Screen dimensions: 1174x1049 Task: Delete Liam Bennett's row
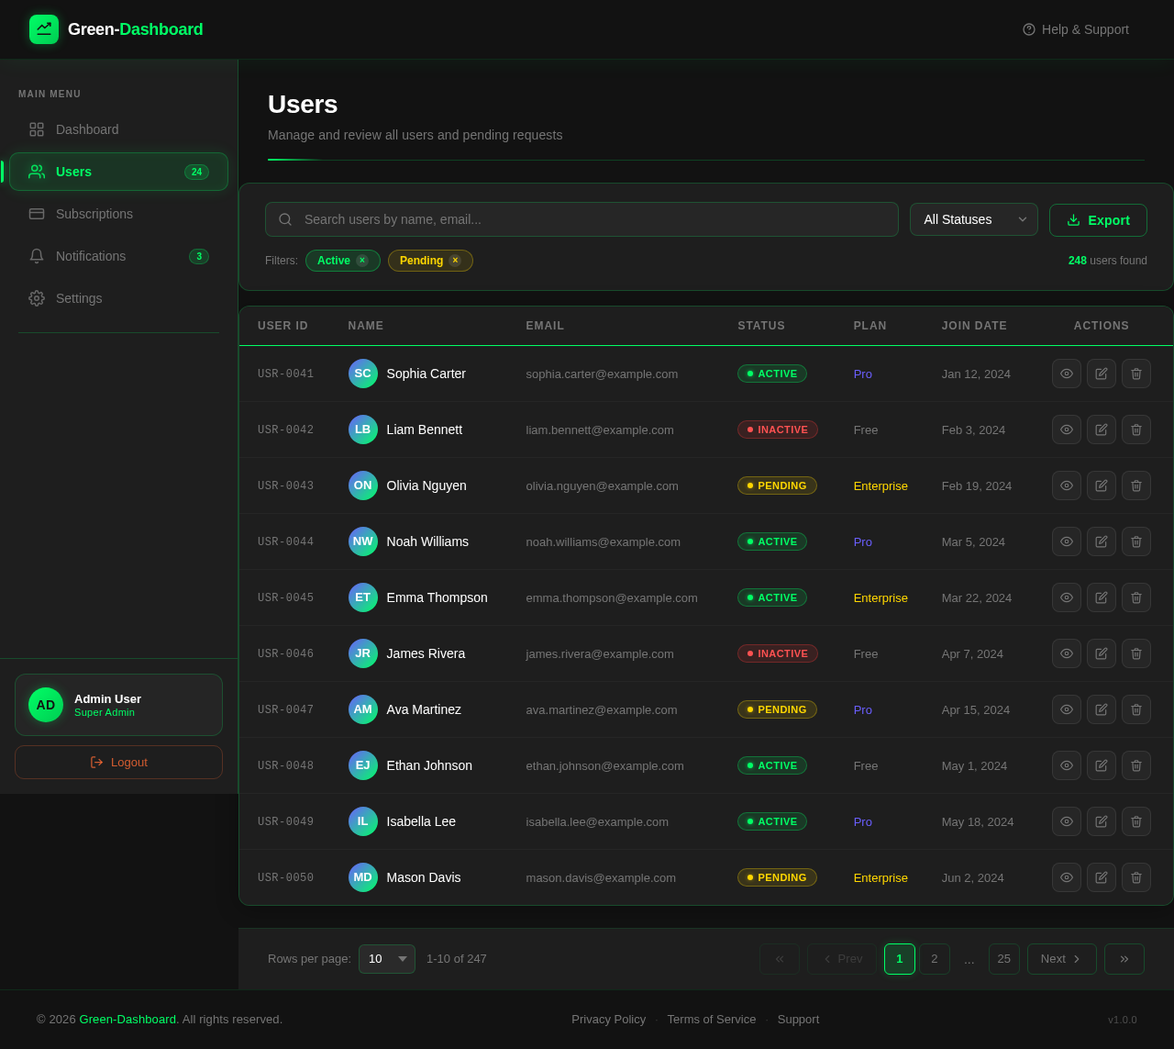pyautogui.click(x=1136, y=430)
